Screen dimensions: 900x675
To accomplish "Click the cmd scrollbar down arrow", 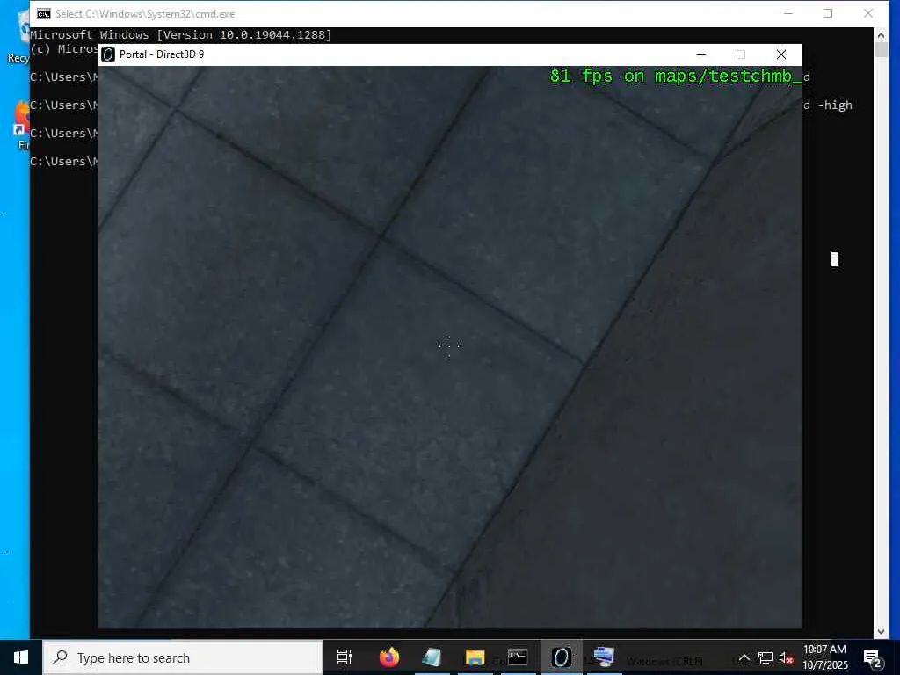I will point(881,631).
